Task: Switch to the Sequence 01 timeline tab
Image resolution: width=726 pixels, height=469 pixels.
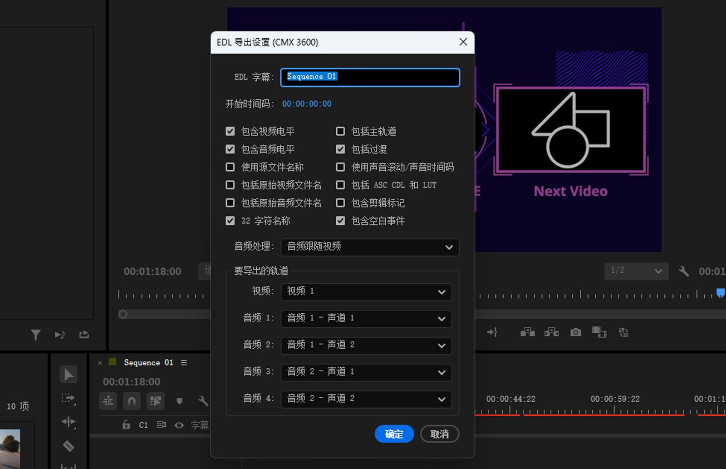Action: coord(147,362)
